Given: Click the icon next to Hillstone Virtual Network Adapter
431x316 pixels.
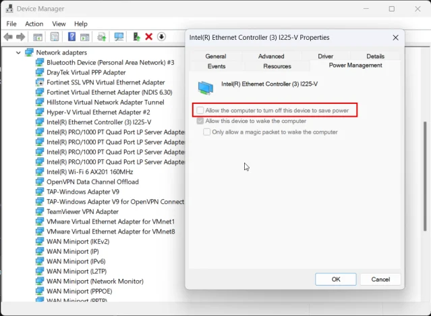Looking at the screenshot, I should 40,102.
